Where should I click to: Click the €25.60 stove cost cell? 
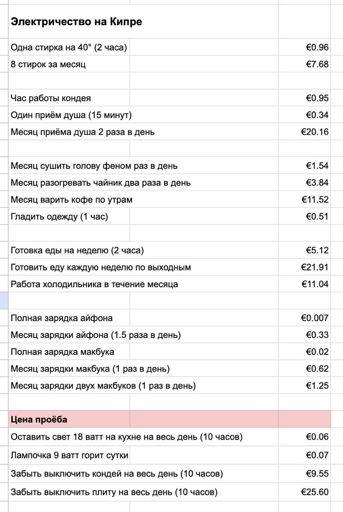315,492
